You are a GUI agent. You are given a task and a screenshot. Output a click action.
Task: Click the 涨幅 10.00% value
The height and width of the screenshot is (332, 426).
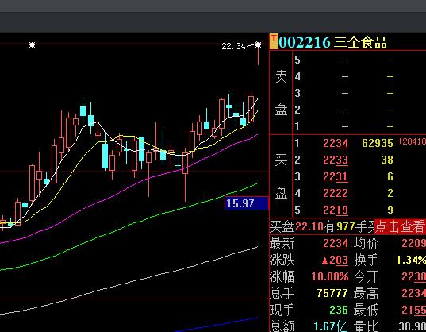point(330,277)
